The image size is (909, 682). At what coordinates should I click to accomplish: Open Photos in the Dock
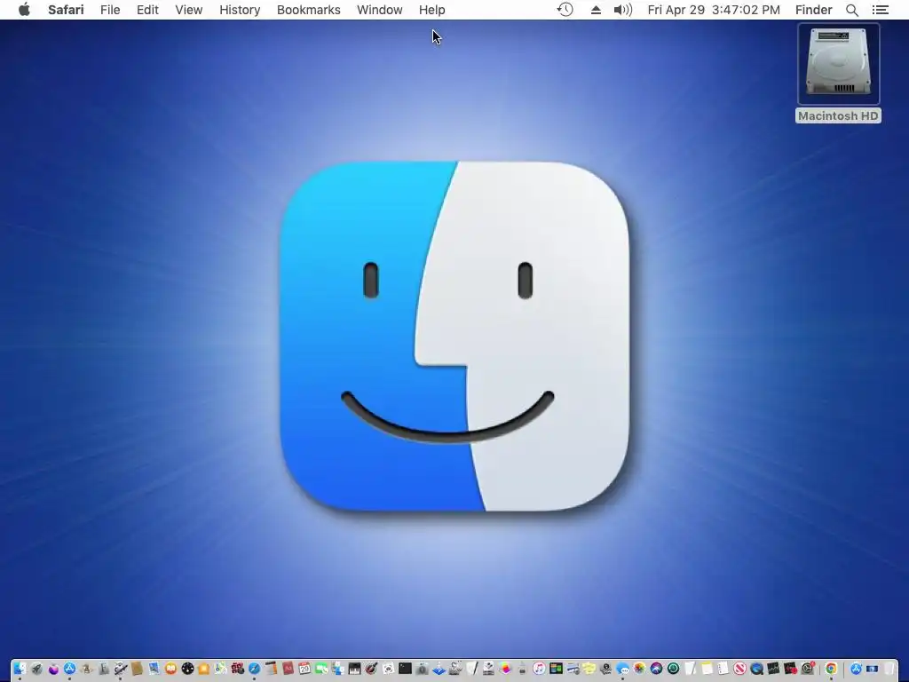coord(639,669)
